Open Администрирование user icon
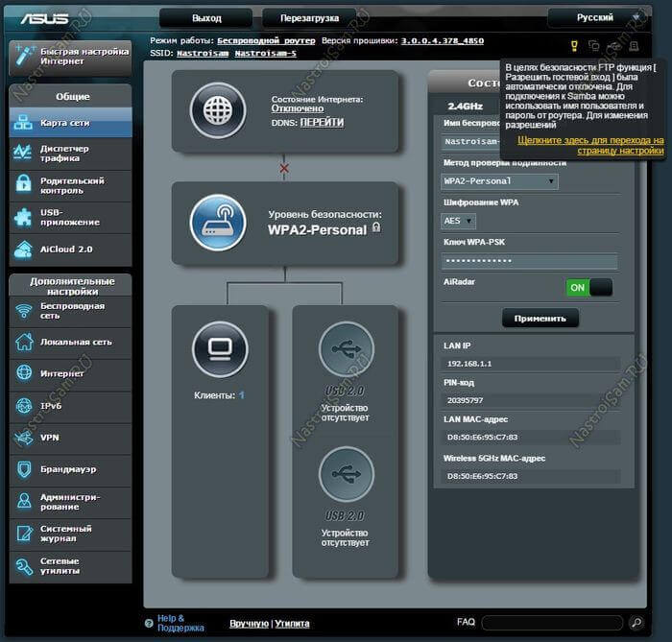Screen dimensions: 672x642 24,501
